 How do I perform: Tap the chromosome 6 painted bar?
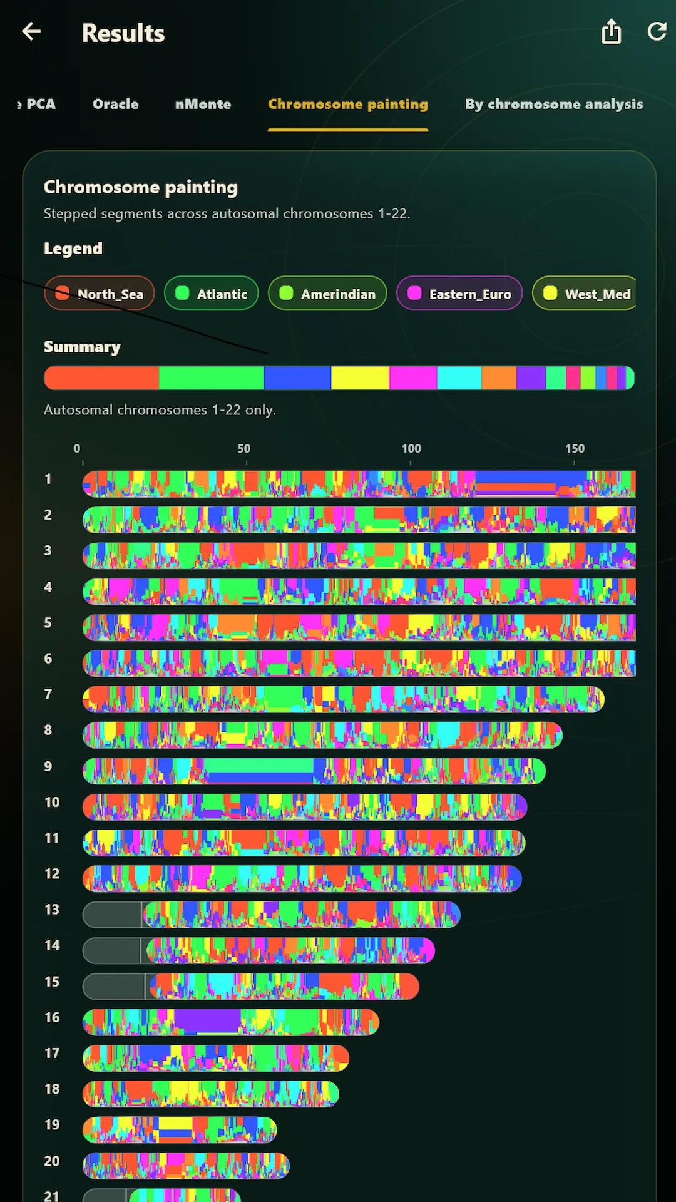click(359, 663)
